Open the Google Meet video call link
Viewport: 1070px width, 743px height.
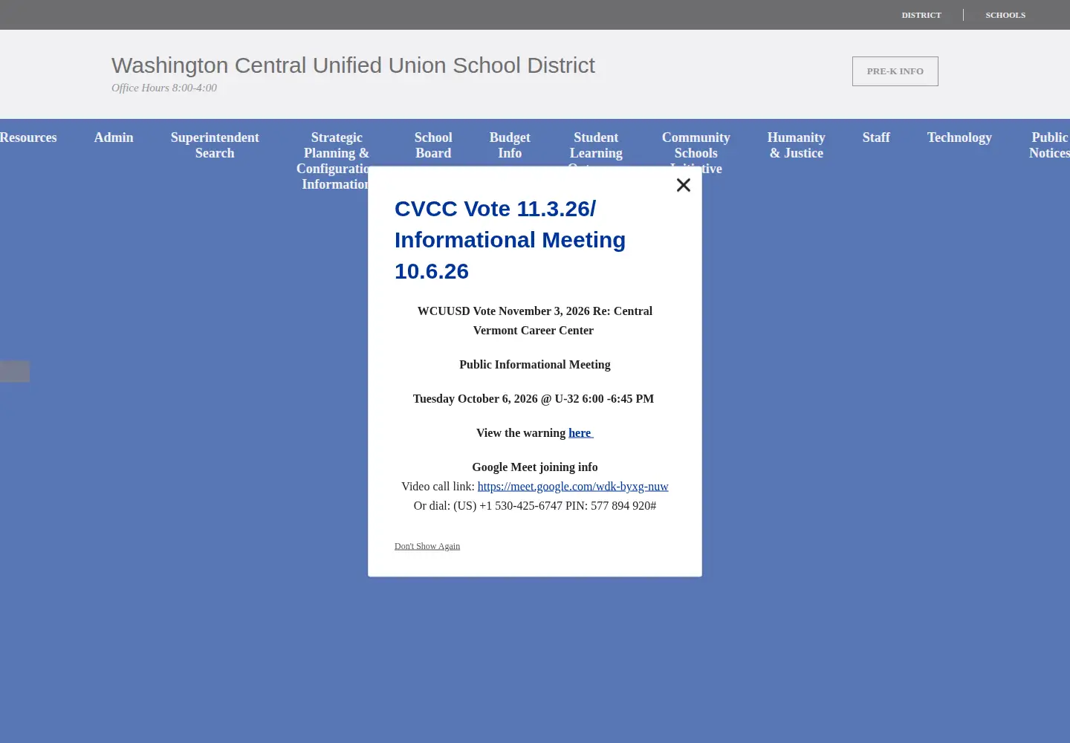coord(573,487)
